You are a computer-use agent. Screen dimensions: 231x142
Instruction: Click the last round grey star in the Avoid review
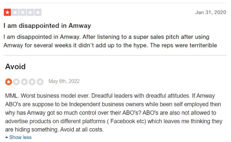40,82
